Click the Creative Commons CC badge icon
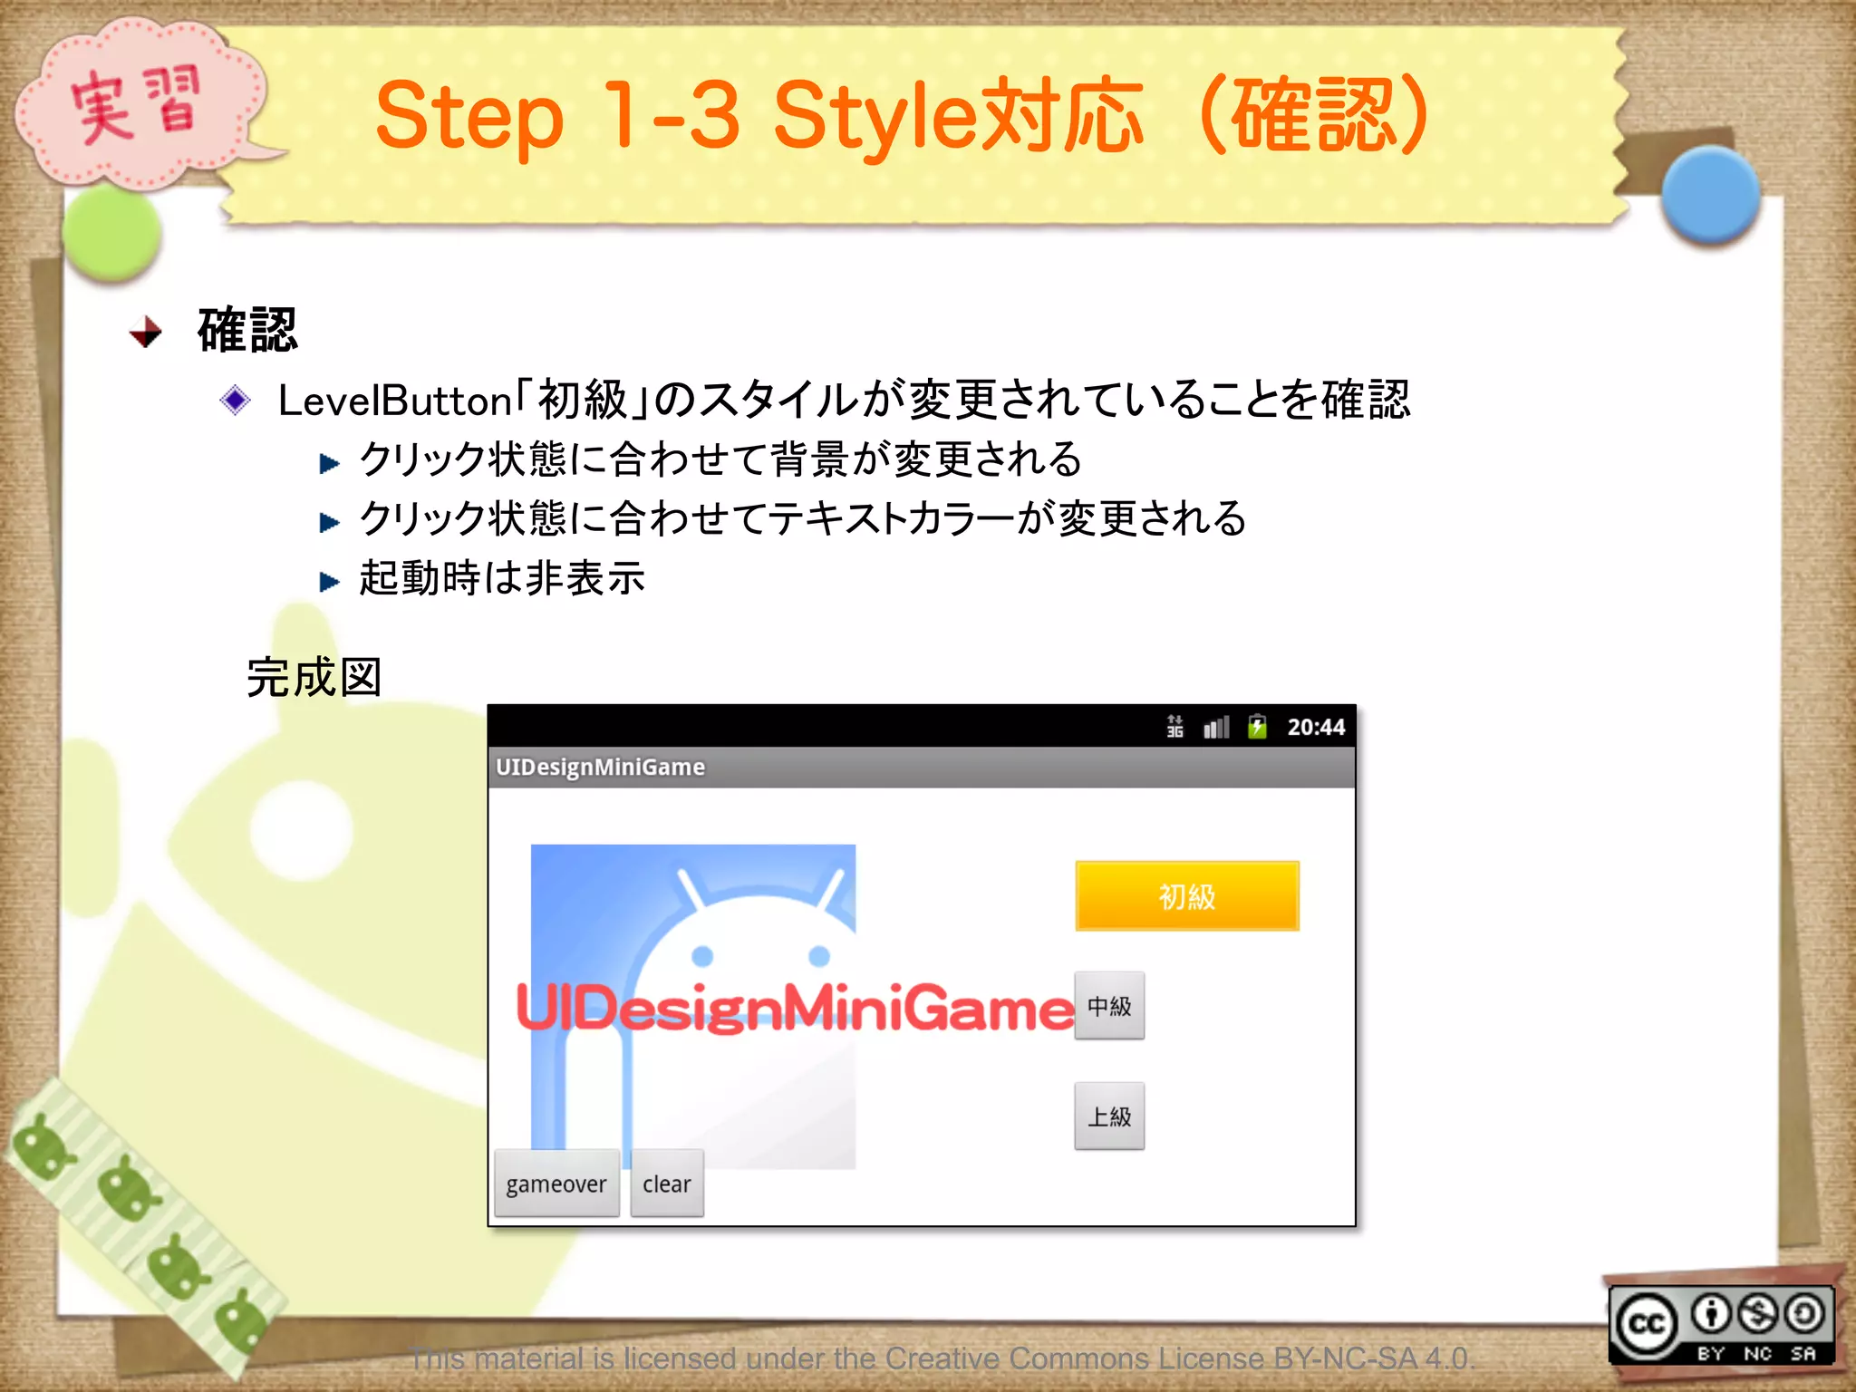This screenshot has width=1856, height=1392. [1647, 1324]
